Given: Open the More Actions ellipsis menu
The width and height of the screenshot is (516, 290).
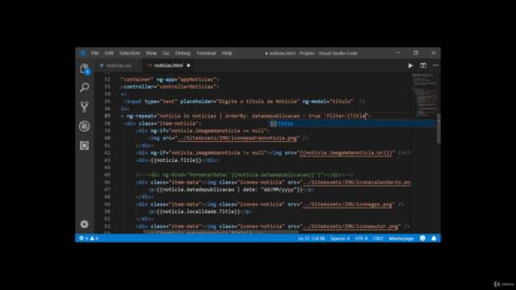Looking at the screenshot, I should (435, 65).
